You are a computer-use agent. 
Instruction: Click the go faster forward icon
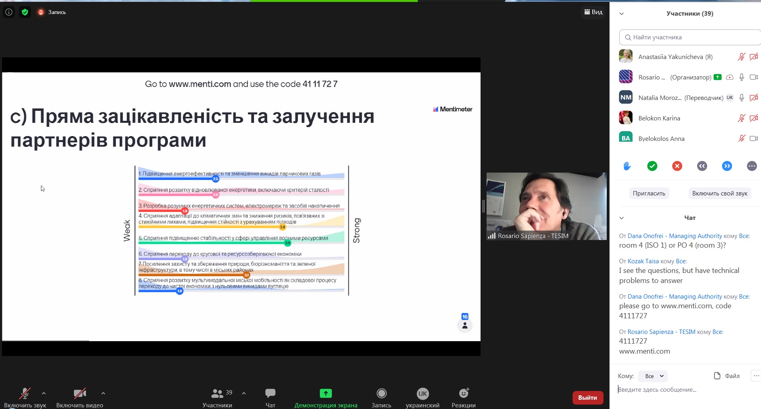[x=727, y=166]
